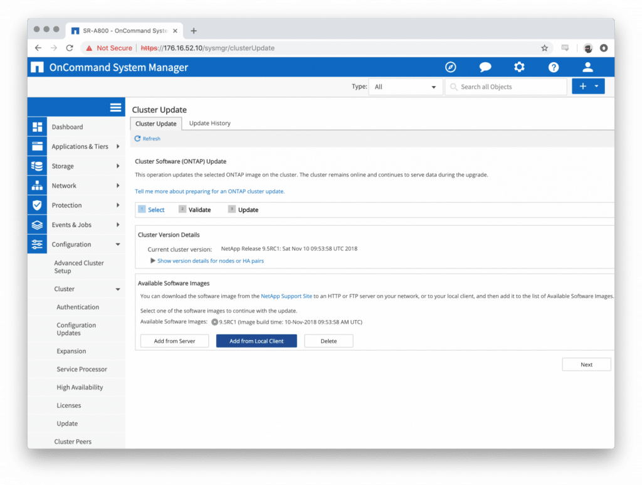Click the Protection shield icon
Screen dimensions: 642x485
(x=37, y=205)
